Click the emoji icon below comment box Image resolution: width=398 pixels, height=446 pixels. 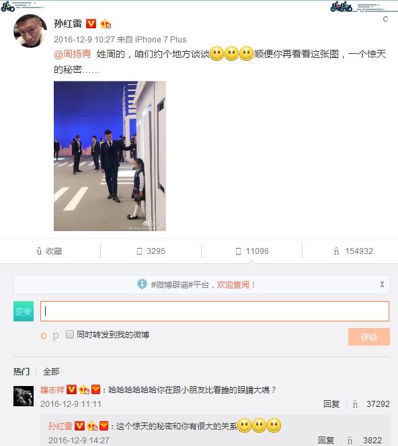(x=44, y=336)
